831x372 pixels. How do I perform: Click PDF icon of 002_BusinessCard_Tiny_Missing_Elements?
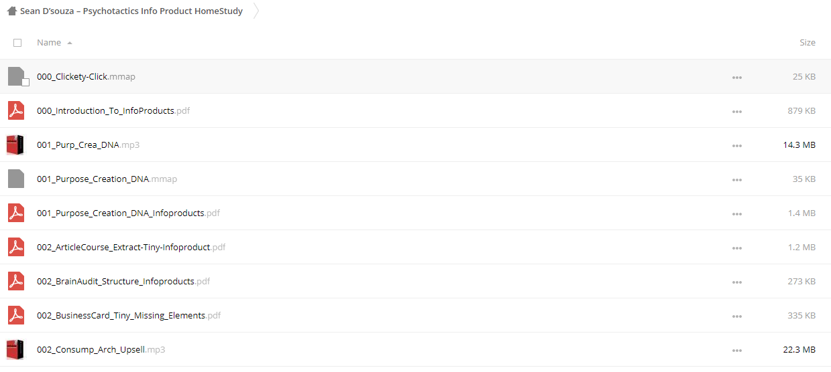[x=16, y=315]
